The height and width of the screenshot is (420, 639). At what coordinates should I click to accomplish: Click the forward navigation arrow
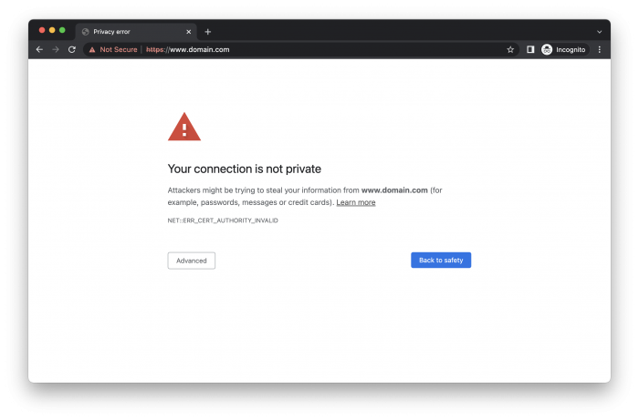click(56, 49)
